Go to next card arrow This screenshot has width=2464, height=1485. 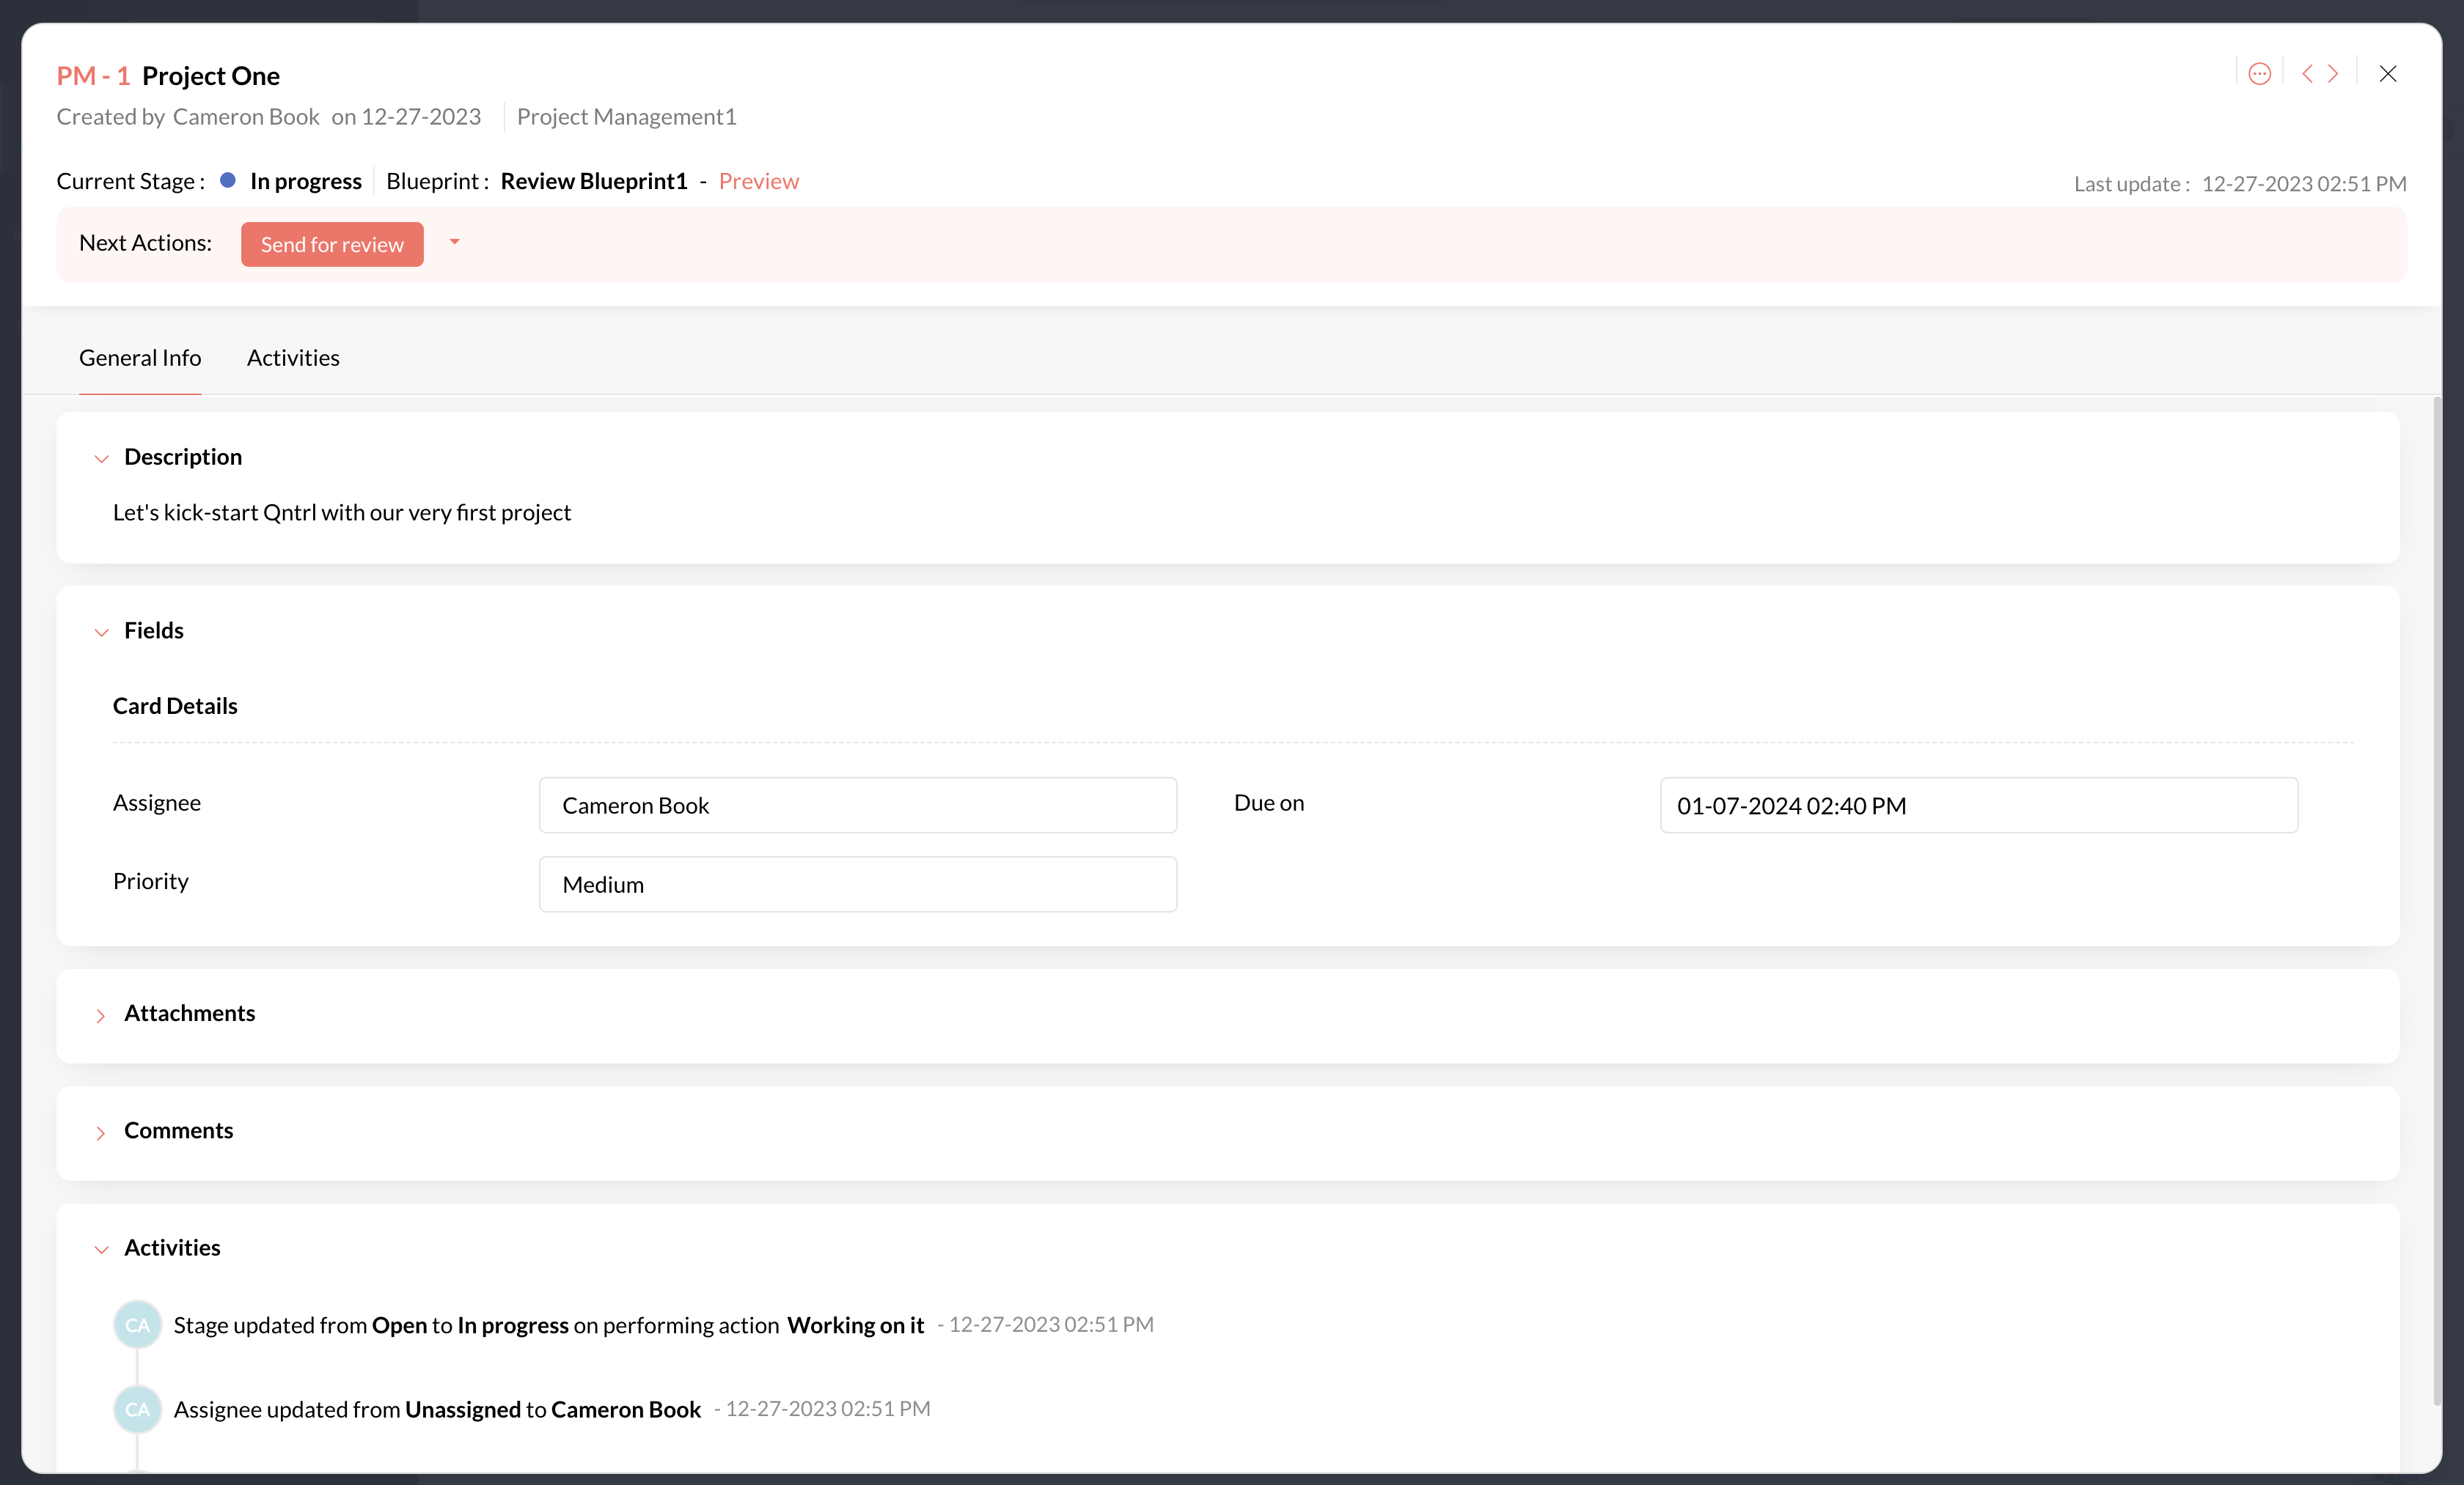click(2333, 74)
